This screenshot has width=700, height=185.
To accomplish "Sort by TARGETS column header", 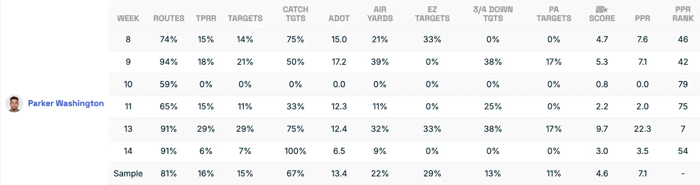I will coord(245,18).
